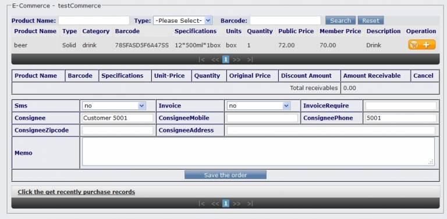This screenshot has height=219, width=447.
Task: Click the Category column header
Action: point(96,31)
